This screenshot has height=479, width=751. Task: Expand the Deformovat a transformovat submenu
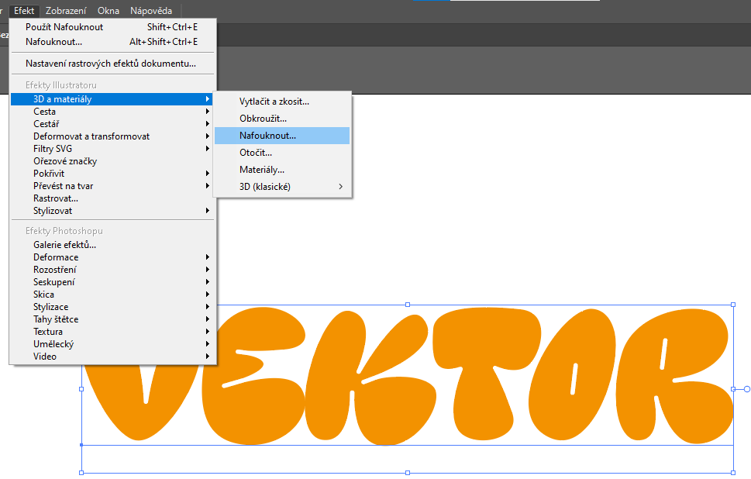[x=91, y=136]
